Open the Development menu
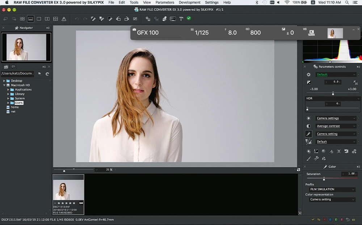This screenshot has height=225, width=362. 190,2
